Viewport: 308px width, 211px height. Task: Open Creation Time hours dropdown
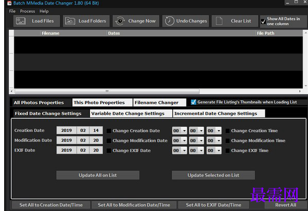(x=179, y=131)
